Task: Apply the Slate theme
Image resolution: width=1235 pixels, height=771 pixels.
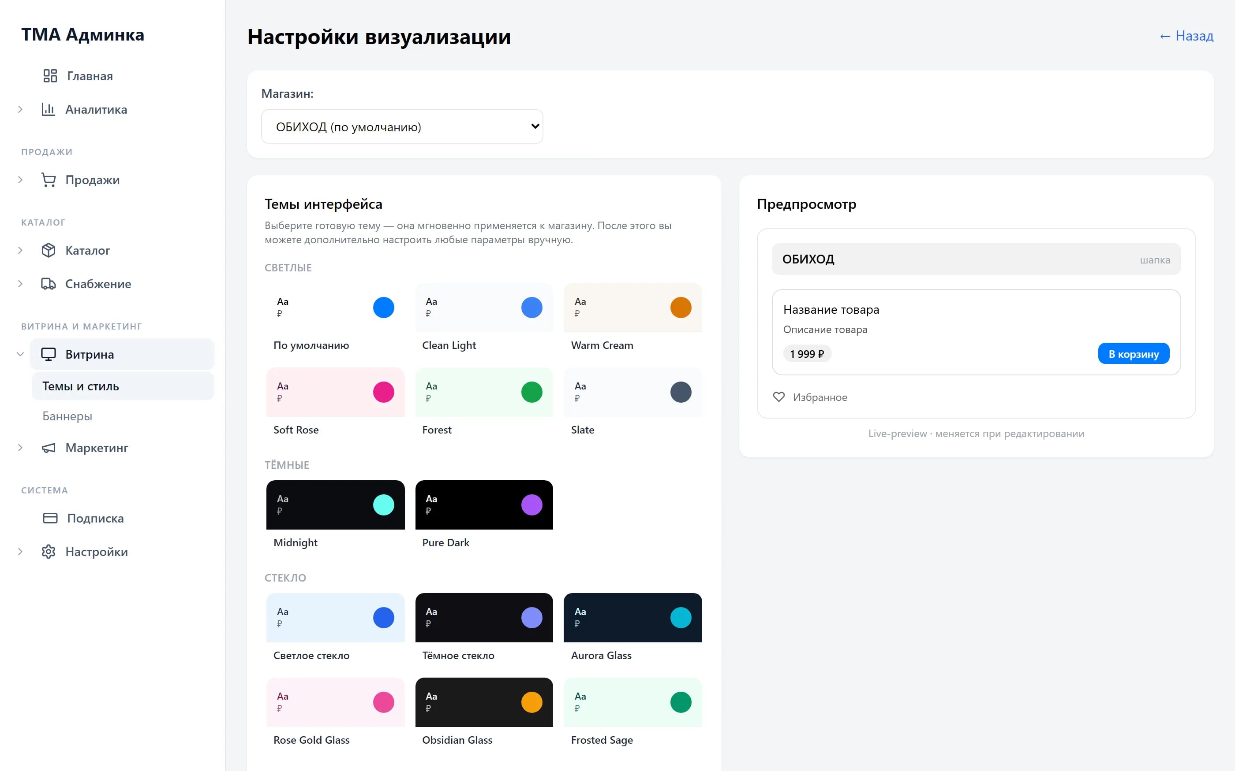Action: click(632, 404)
